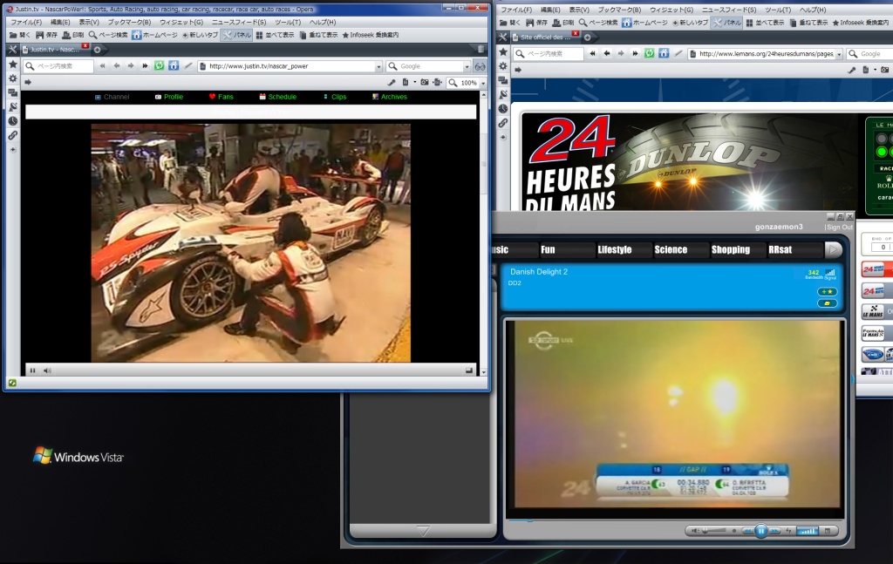Focus the page search field in Justin.tv window
The height and width of the screenshot is (564, 893).
(64, 66)
